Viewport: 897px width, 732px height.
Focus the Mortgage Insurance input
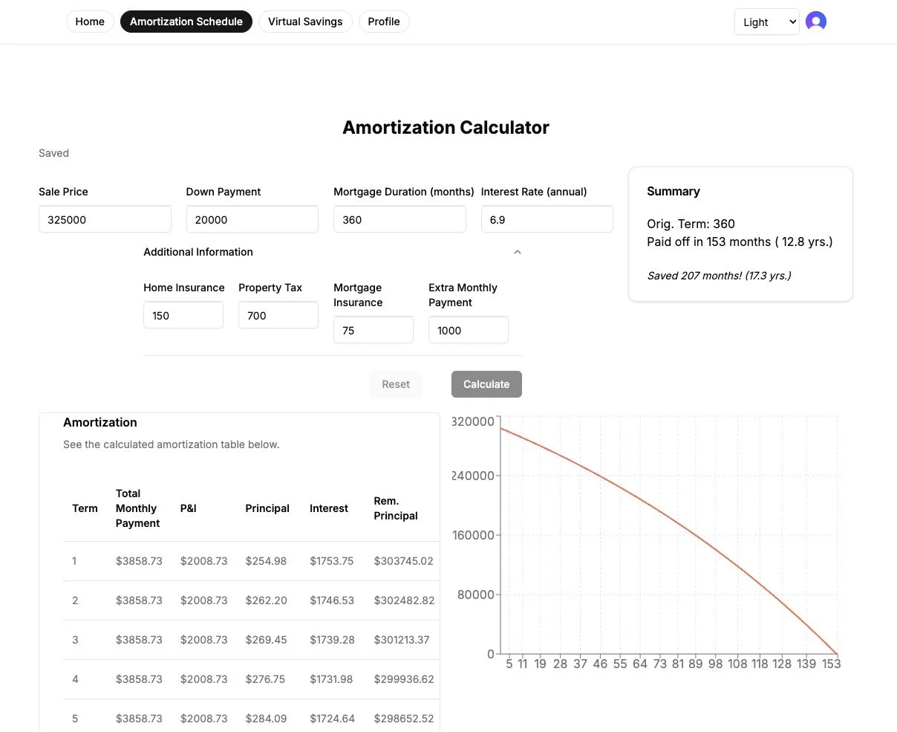[x=374, y=331]
